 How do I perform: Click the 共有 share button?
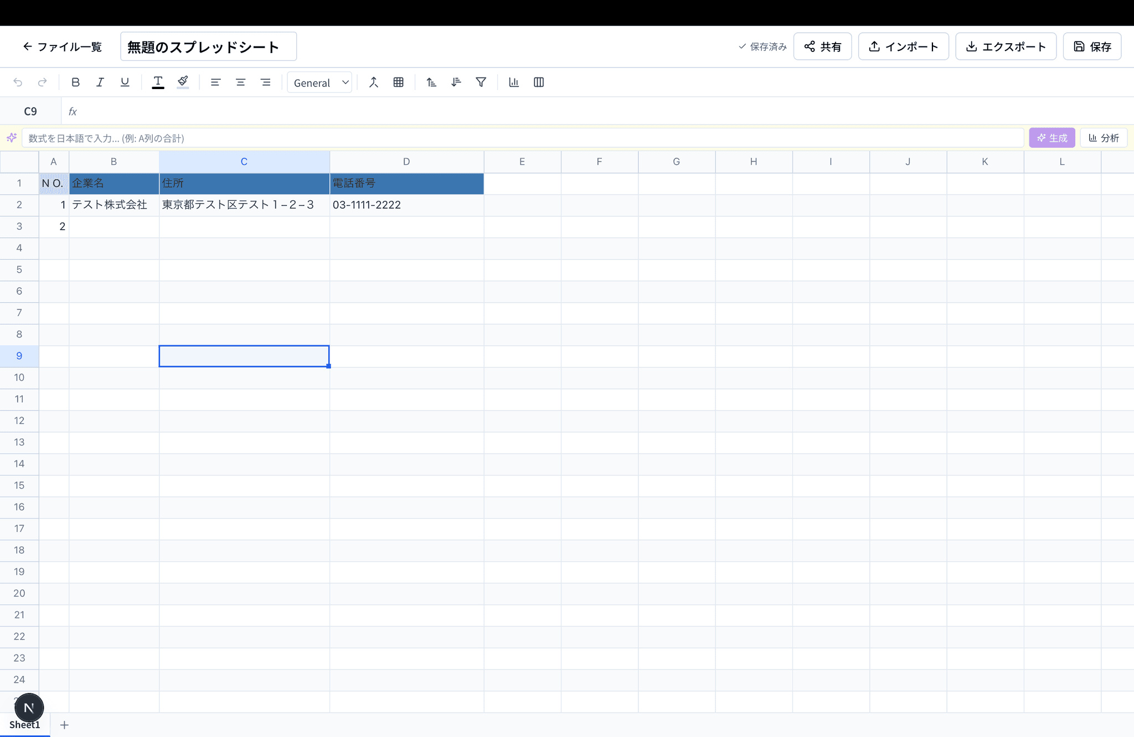tap(822, 46)
